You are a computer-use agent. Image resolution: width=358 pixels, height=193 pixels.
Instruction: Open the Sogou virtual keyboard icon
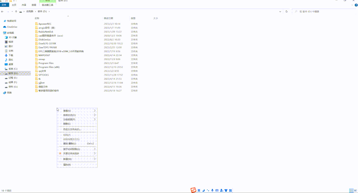tap(217, 190)
